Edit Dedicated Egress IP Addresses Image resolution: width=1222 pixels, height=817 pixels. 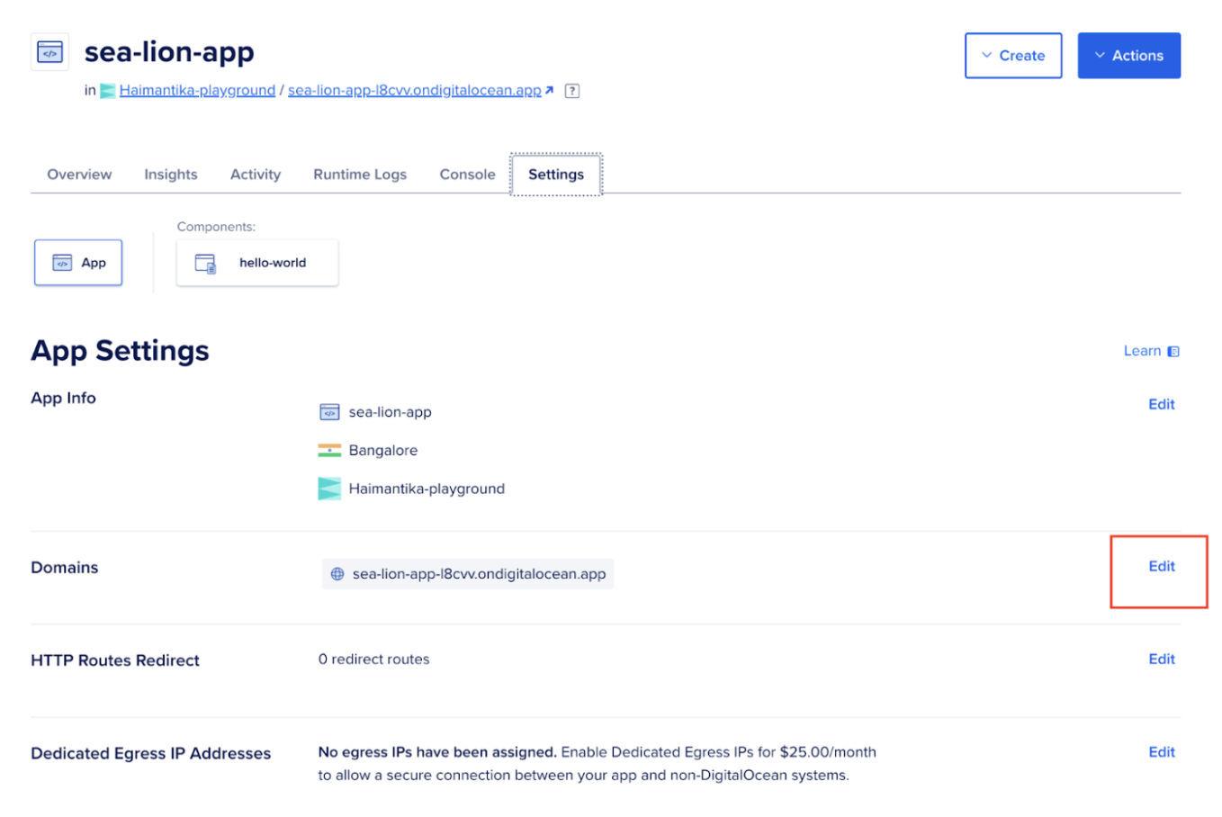pos(1162,752)
